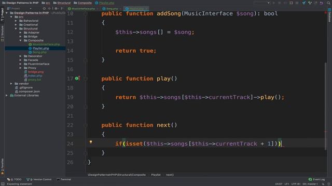332x186 pixels.
Task: Open index.php in project tree
Action: tap(33, 76)
